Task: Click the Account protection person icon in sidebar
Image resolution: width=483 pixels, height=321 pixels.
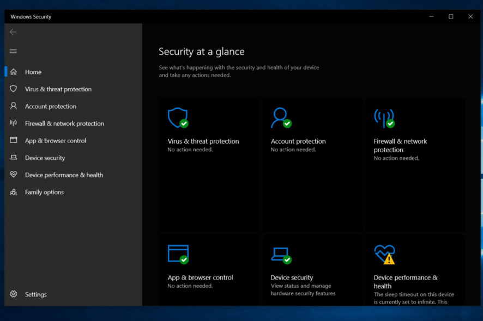Action: click(13, 106)
